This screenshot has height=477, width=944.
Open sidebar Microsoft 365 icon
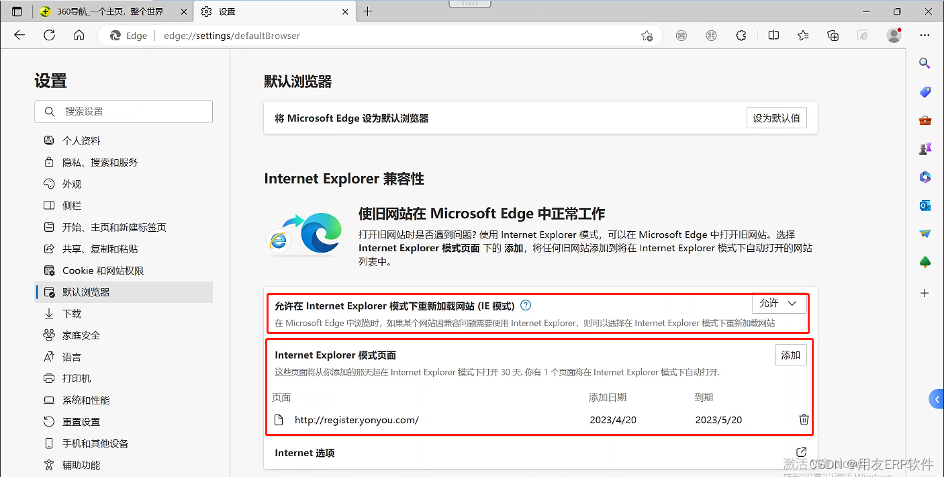pos(925,177)
